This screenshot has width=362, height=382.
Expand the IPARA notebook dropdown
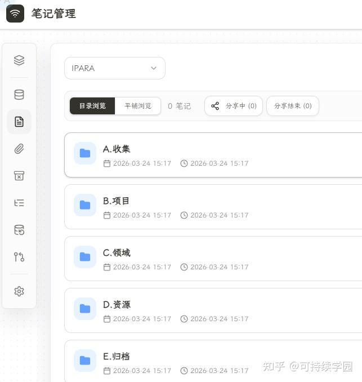point(115,68)
